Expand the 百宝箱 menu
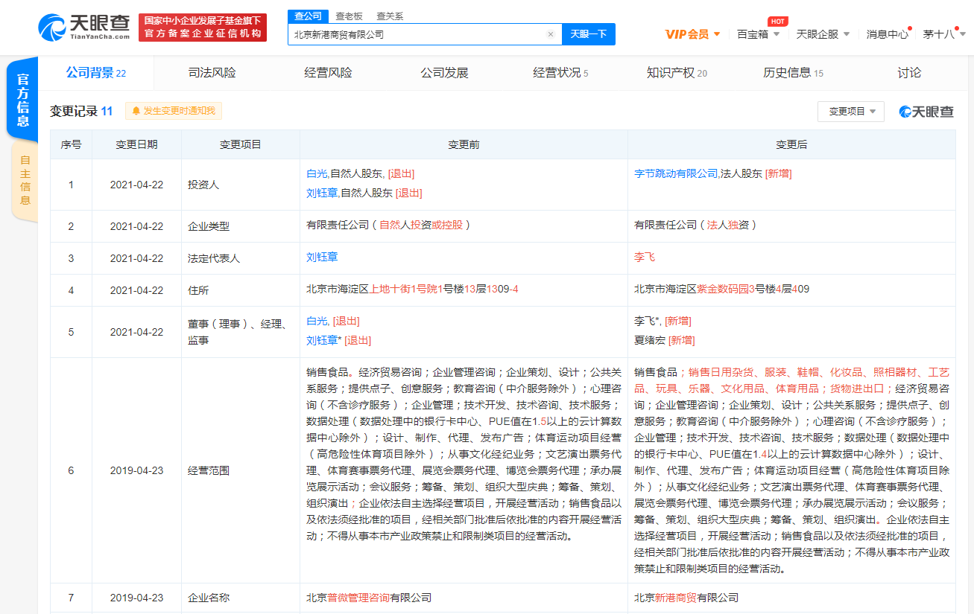Image resolution: width=974 pixels, height=614 pixels. [x=758, y=34]
